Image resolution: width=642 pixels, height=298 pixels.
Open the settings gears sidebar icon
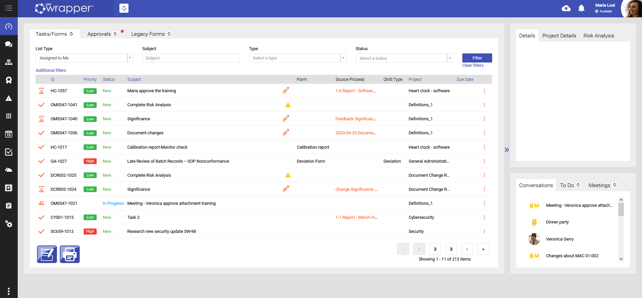point(9,224)
